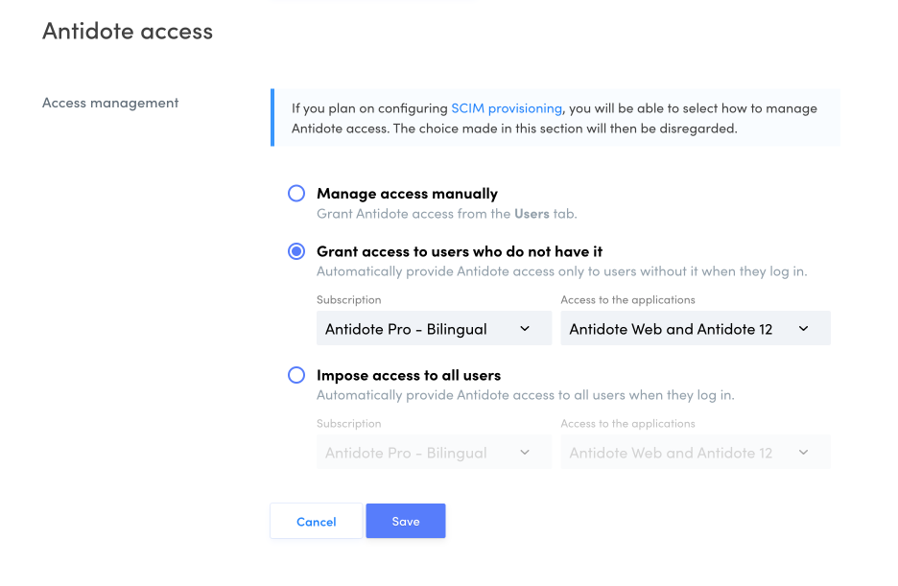Image resolution: width=898 pixels, height=586 pixels.
Task: Select the "Manage access manually" radio circle
Action: click(296, 194)
